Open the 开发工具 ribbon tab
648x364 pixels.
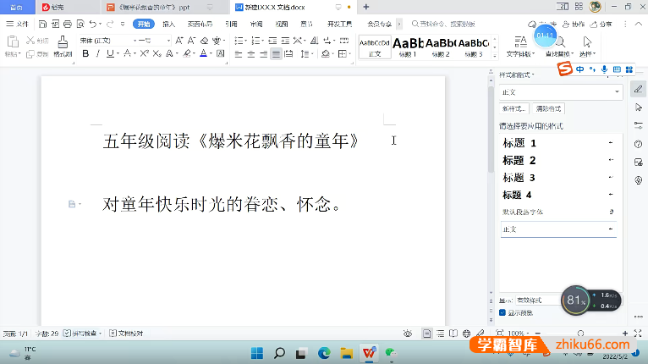click(x=340, y=24)
